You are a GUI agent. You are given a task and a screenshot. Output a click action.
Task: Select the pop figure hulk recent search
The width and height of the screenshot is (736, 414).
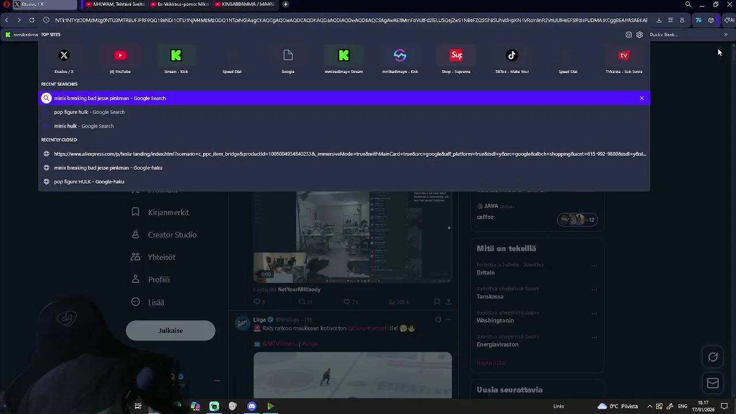[x=344, y=112]
